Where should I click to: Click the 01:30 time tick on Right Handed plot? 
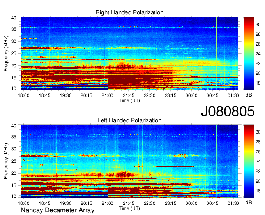(233, 95)
